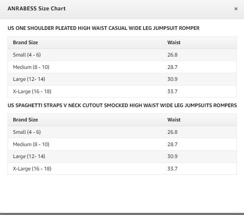Viewport: 244px width, 215px height.
Task: Click Brand Size header in first table
Action: click(25, 43)
